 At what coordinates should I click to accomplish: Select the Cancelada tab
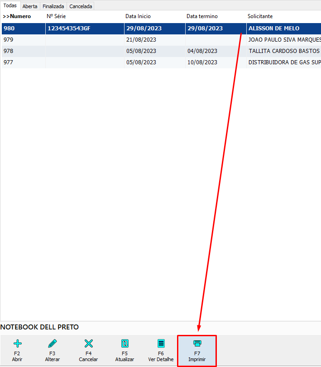click(x=81, y=6)
